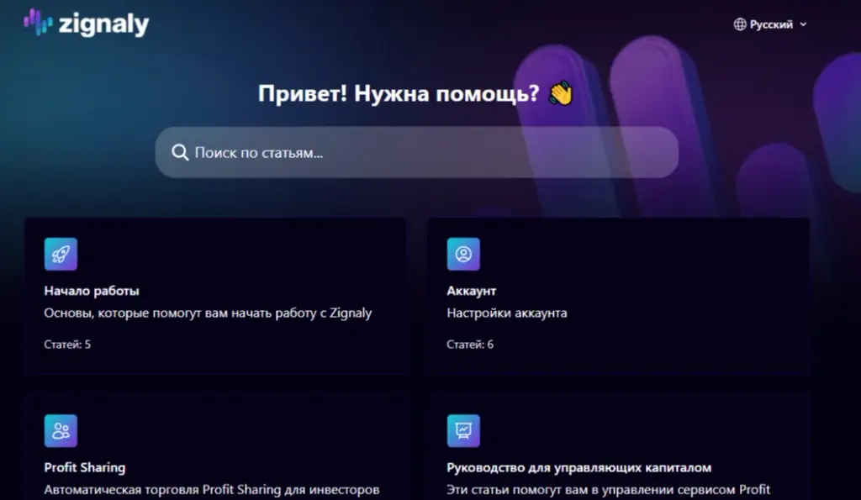Click the presentation chart icon for managers guide
861x500 pixels.
(463, 431)
